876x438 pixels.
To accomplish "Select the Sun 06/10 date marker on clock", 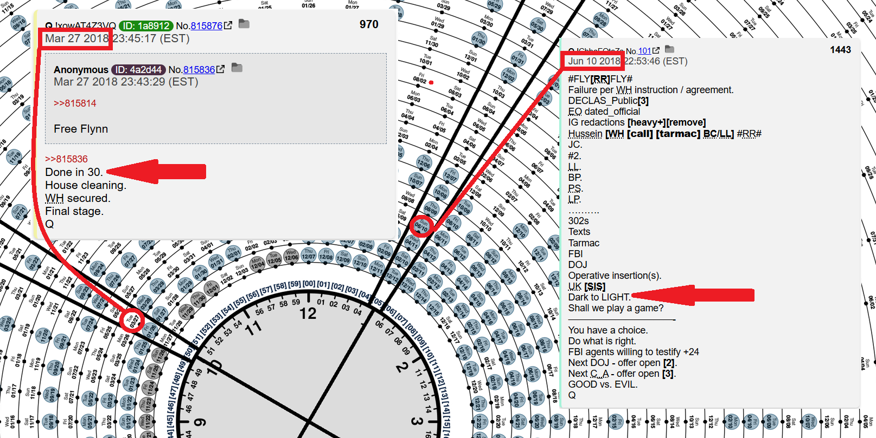I will [421, 226].
